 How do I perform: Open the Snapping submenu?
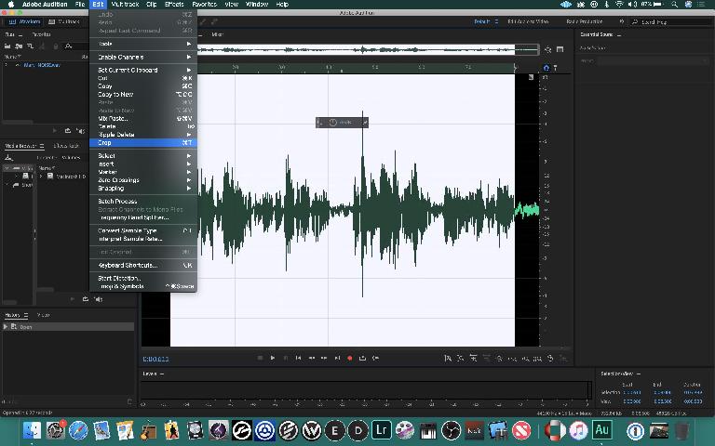click(x=143, y=189)
